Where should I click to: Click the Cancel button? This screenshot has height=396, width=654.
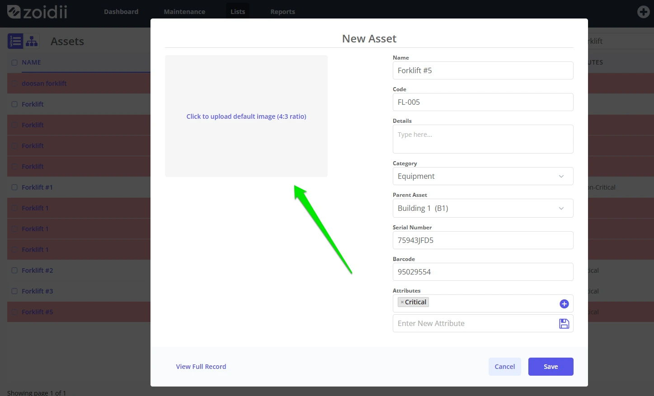coord(504,367)
